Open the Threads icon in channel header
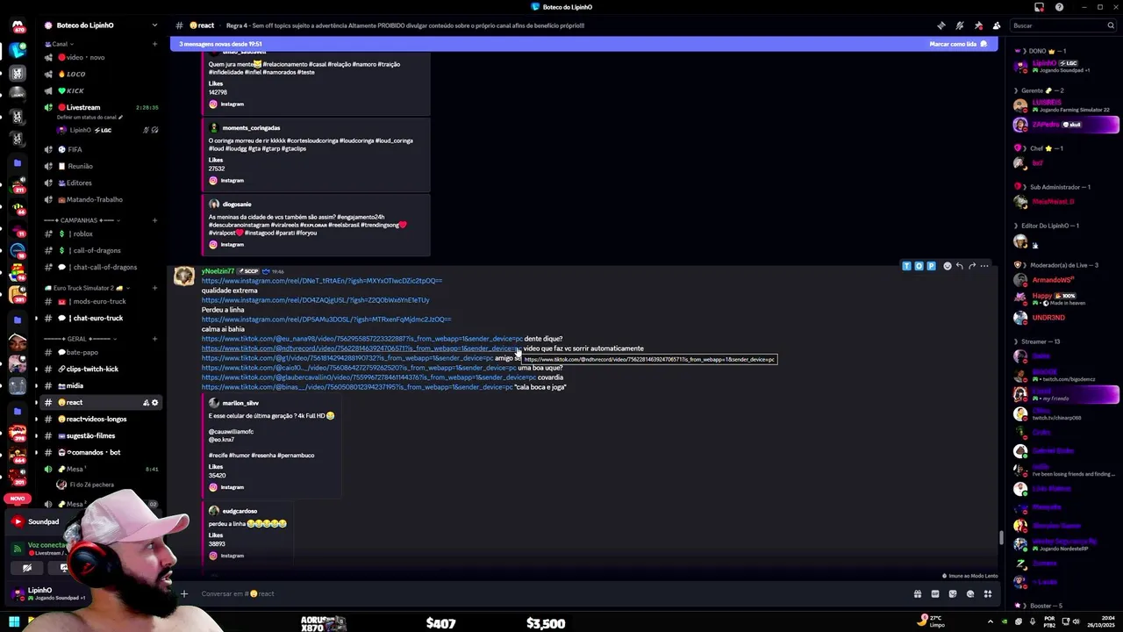The width and height of the screenshot is (1123, 632). pos(941,25)
